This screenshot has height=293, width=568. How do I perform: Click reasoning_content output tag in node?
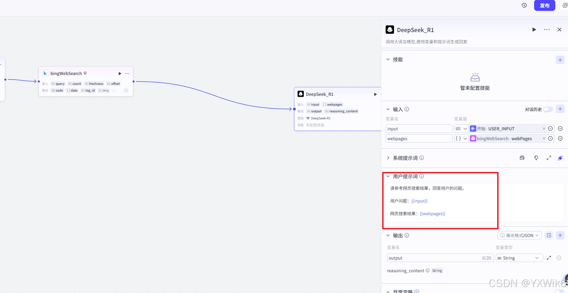(341, 111)
